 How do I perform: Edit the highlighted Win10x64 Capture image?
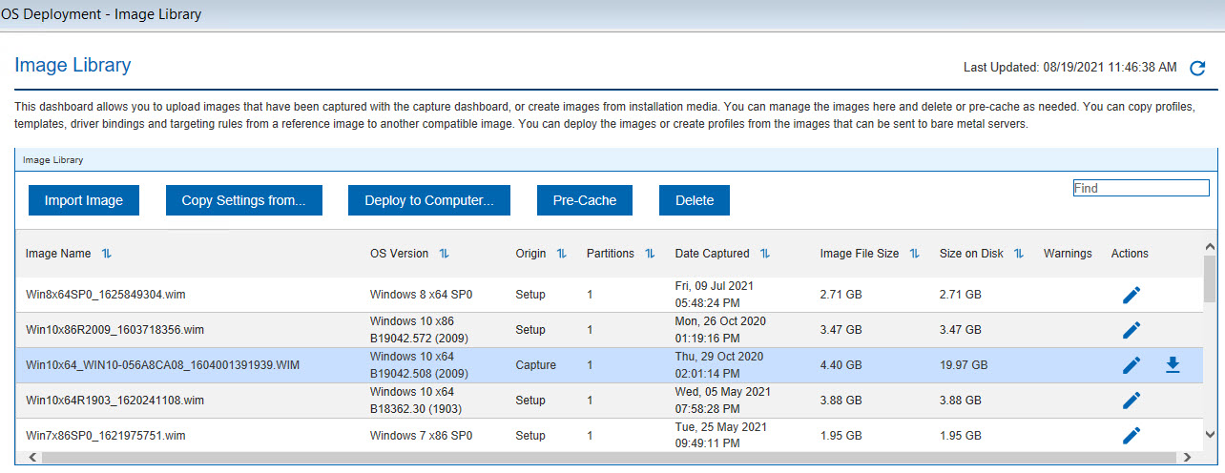point(1132,365)
